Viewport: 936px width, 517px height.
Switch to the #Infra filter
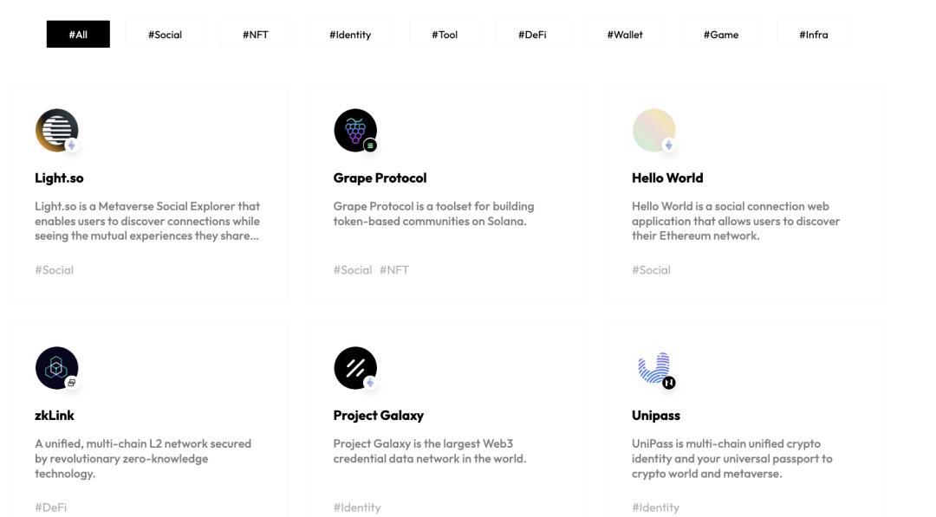(x=814, y=35)
